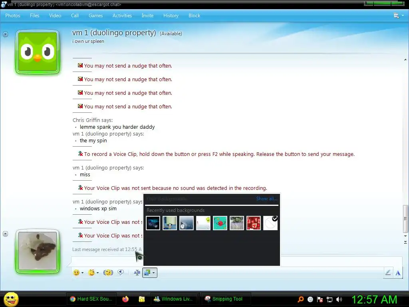This screenshot has width=409, height=307.
Task: Choose the red hearts background
Action: click(253, 223)
